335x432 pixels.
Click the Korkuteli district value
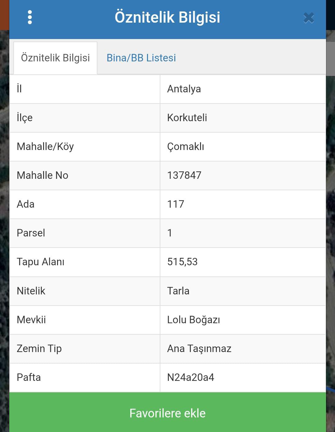click(187, 118)
